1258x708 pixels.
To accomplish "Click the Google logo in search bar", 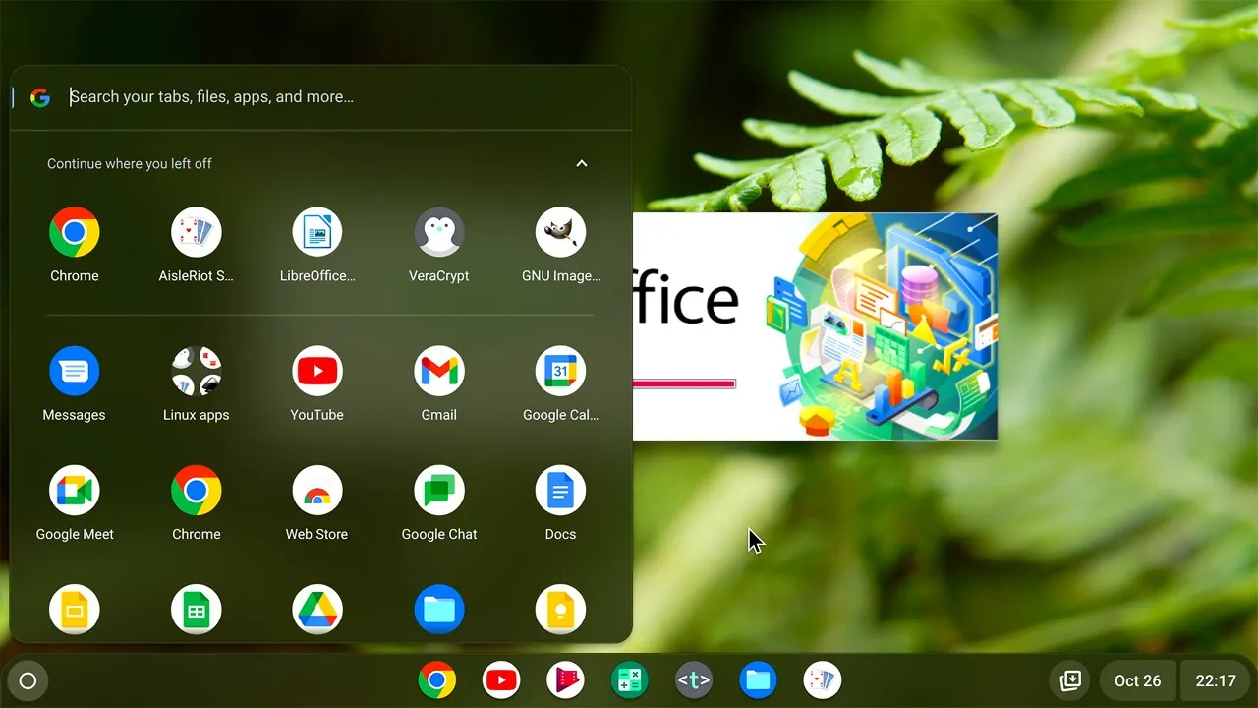I will tap(40, 97).
